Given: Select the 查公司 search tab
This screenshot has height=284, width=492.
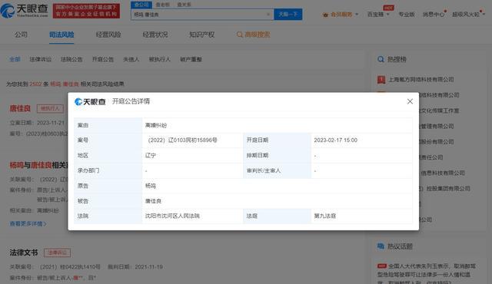Looking at the screenshot, I should tap(141, 5).
